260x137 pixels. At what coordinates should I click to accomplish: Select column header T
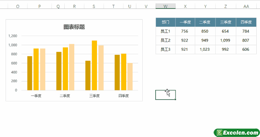click(113, 6)
